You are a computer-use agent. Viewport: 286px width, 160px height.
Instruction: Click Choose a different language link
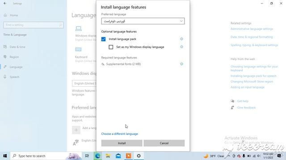click(119, 134)
